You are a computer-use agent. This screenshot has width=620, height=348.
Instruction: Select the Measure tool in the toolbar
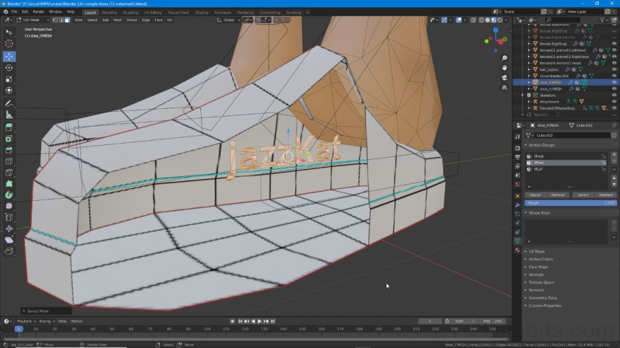[8, 115]
